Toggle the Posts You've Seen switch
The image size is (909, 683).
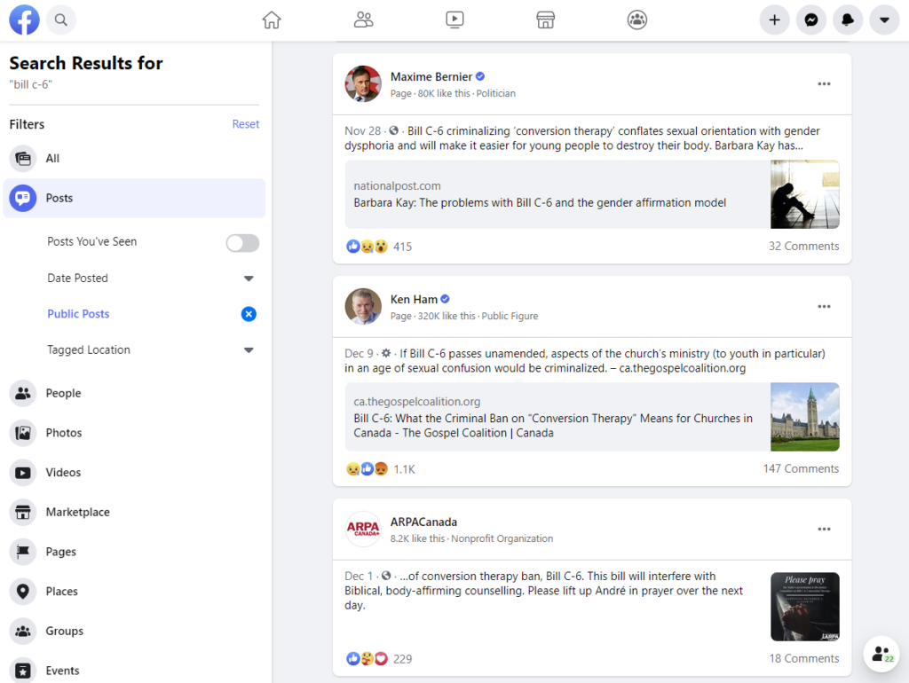click(242, 243)
